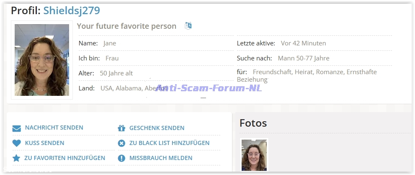Select Zu Black List hinzufügen
Image resolution: width=415 pixels, height=175 pixels.
tap(169, 143)
